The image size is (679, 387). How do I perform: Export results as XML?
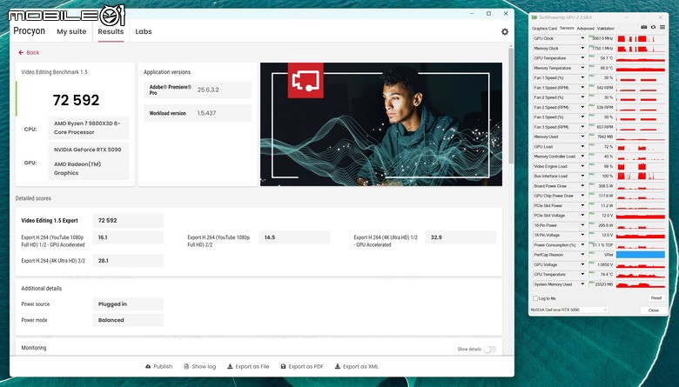(356, 366)
